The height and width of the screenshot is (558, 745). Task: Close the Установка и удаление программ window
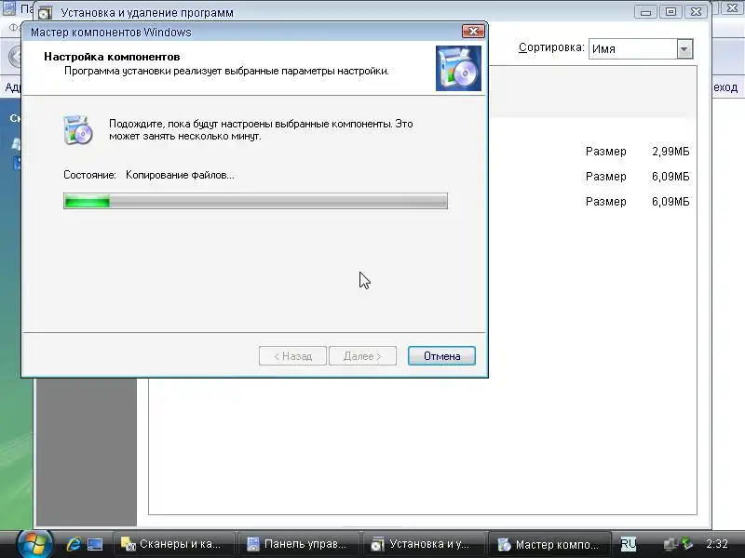pyautogui.click(x=696, y=12)
